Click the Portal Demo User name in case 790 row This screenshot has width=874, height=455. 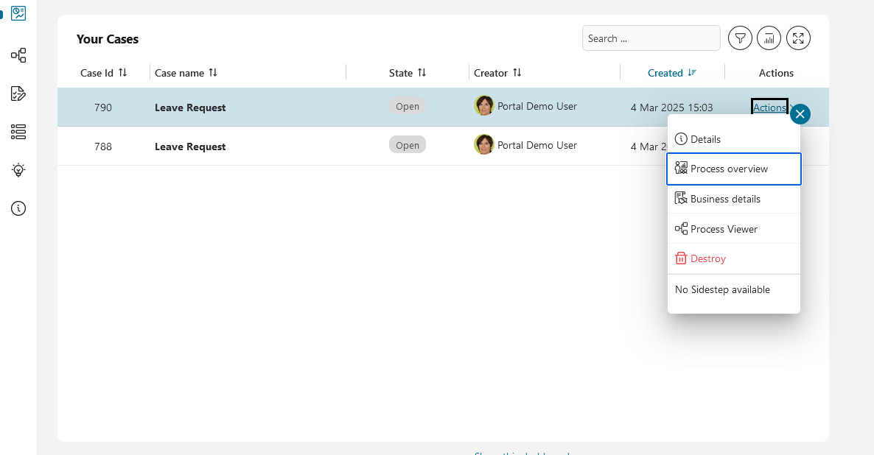[536, 106]
